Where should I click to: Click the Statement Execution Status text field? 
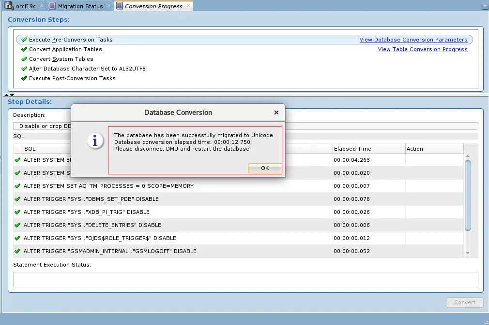245,280
